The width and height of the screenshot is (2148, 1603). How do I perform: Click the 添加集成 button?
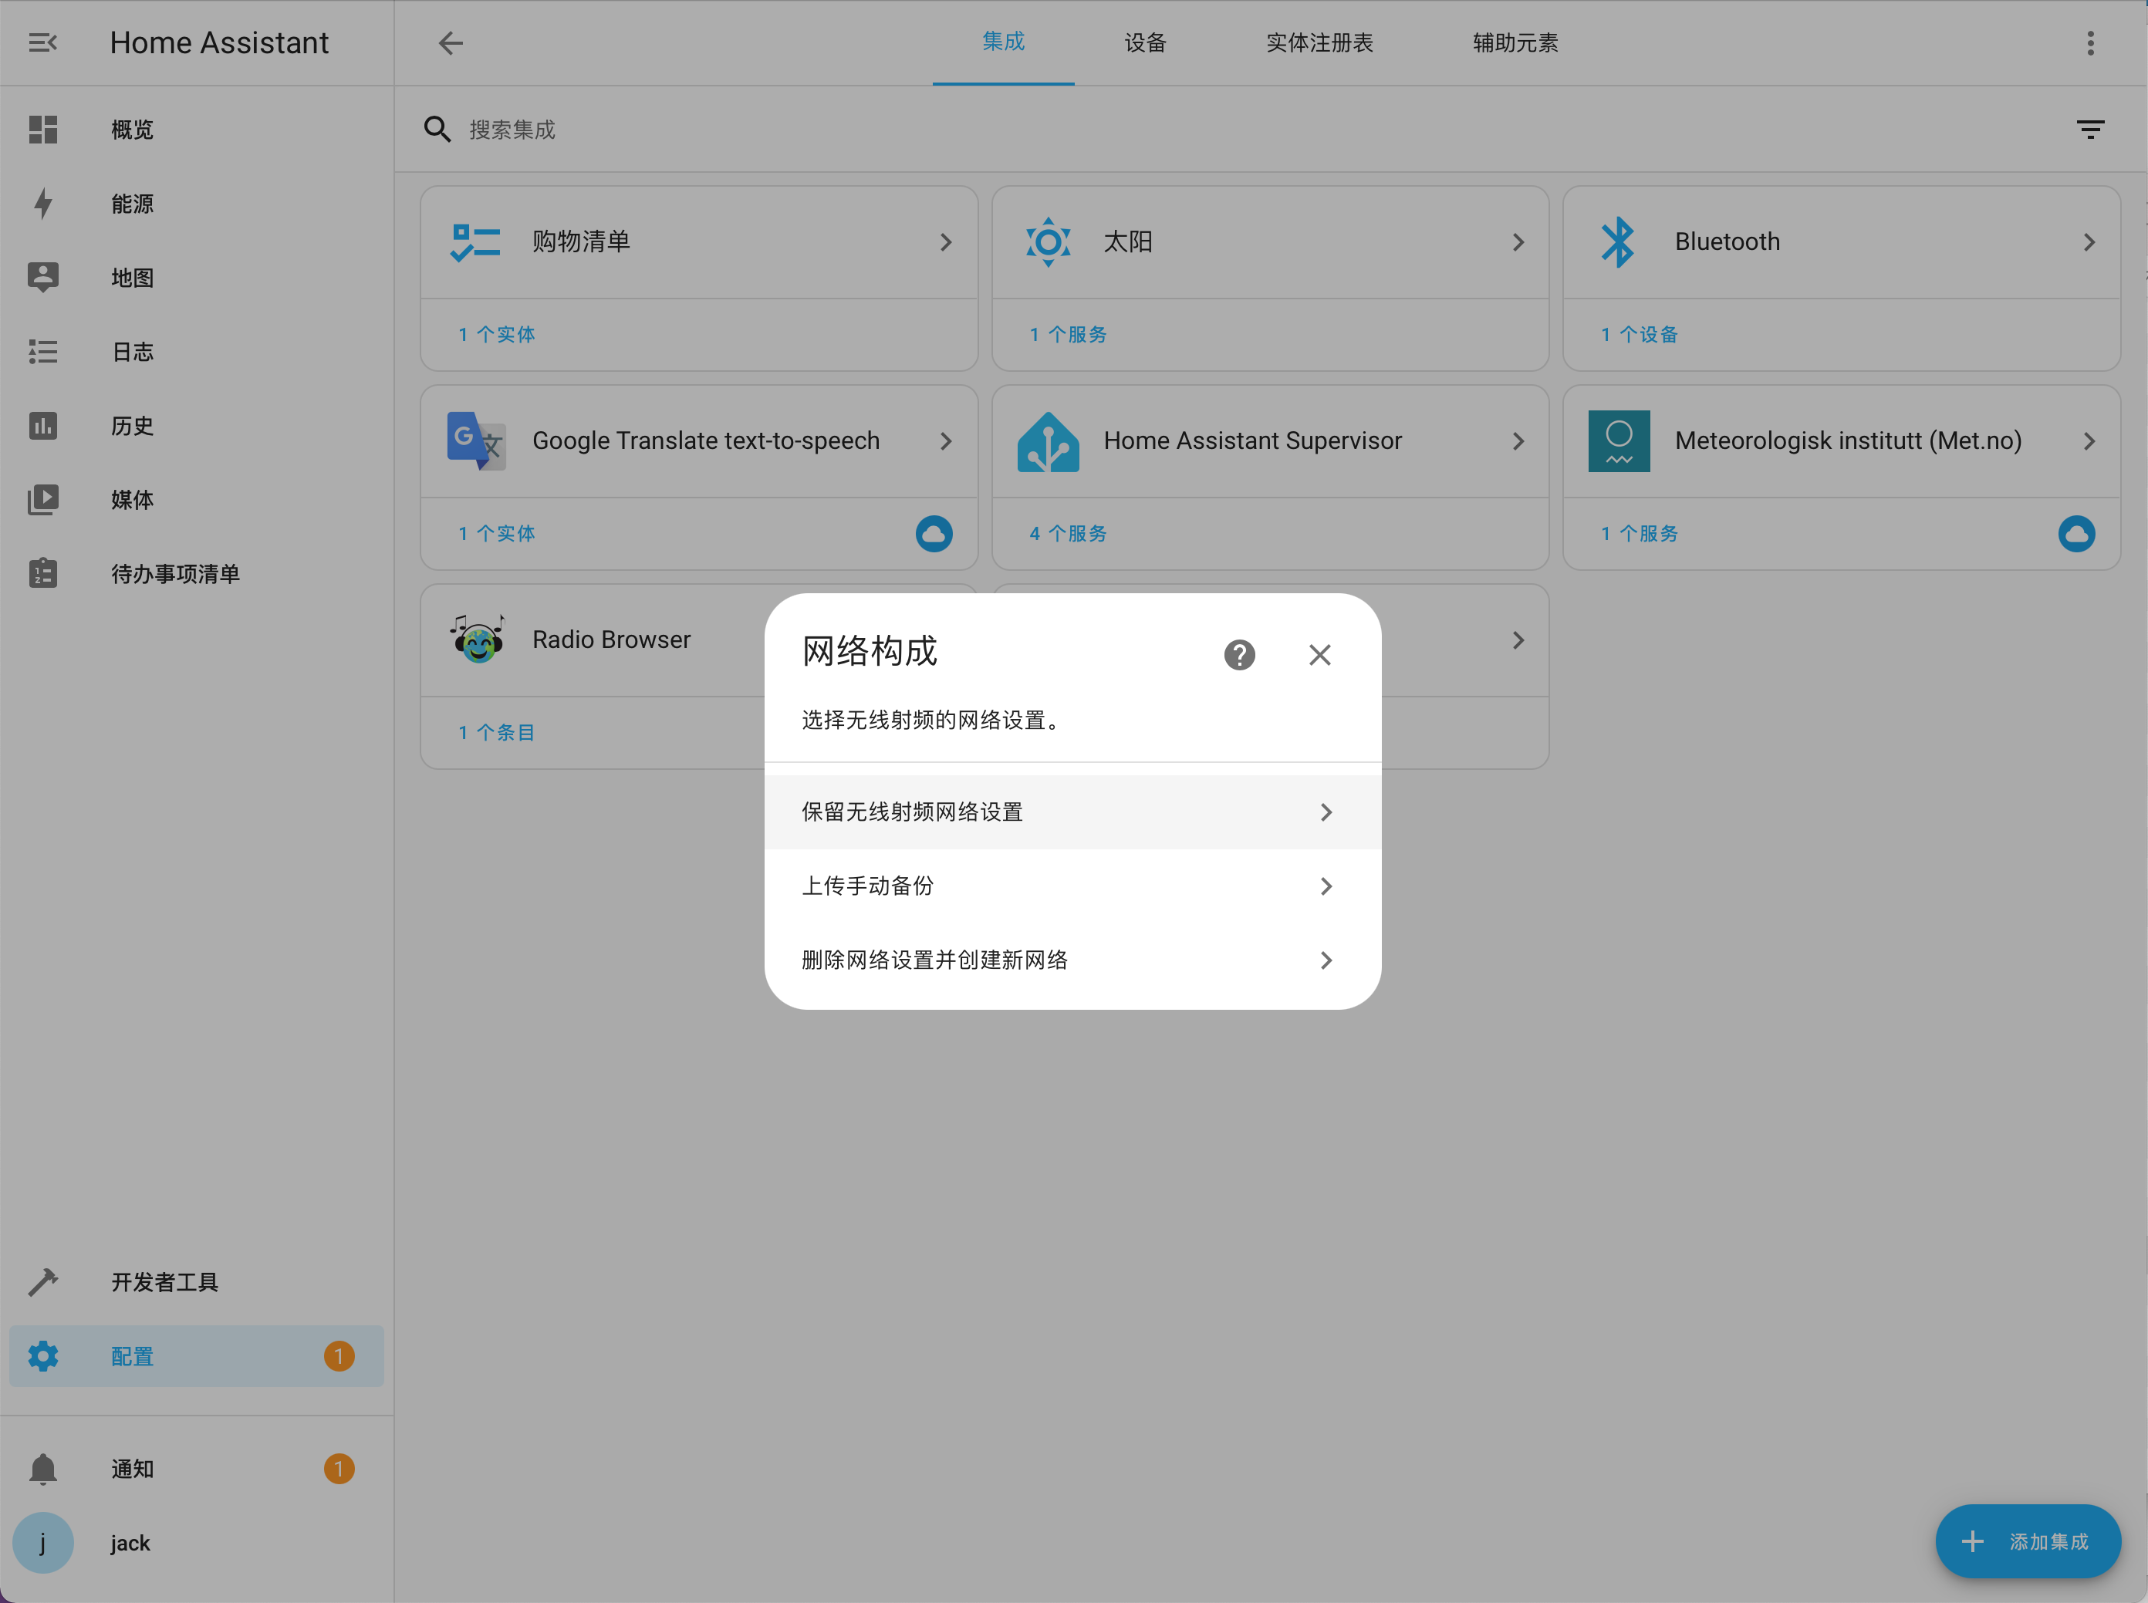coord(2028,1541)
